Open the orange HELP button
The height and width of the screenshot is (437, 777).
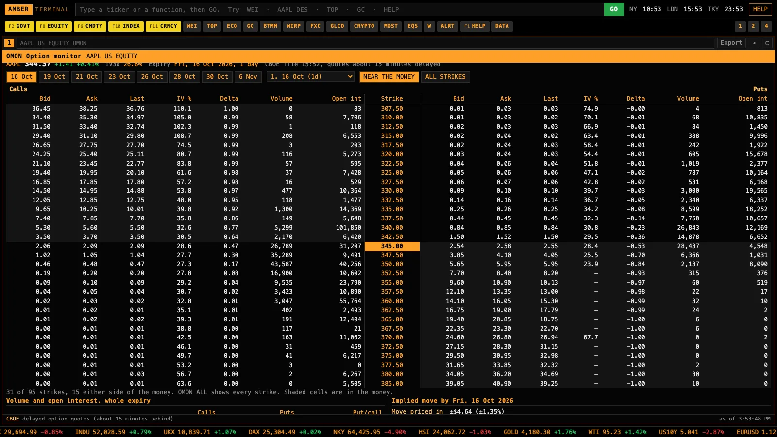tap(760, 9)
